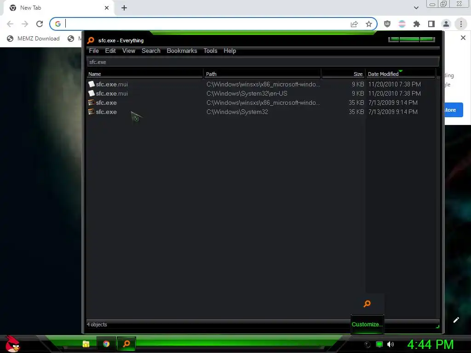Toggle the Chrome side panel icon

tap(431, 24)
